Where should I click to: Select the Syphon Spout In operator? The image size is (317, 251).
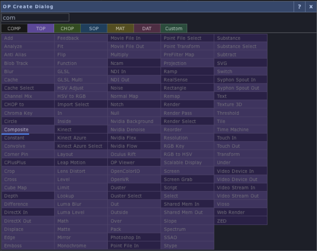pos(241,80)
